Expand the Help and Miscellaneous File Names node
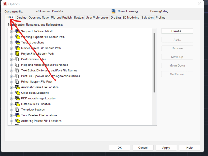This screenshot has width=208, height=156. (11, 65)
